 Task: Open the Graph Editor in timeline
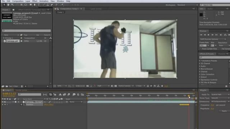pos(82,95)
